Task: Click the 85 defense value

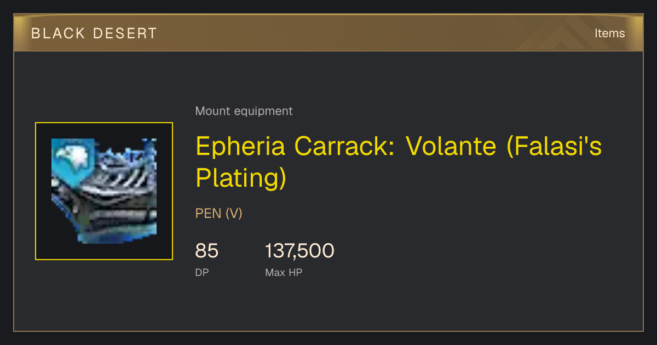Action: click(x=207, y=251)
